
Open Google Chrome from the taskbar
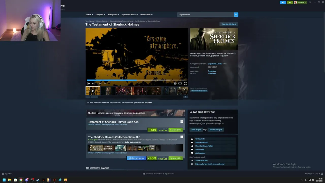[21, 180]
